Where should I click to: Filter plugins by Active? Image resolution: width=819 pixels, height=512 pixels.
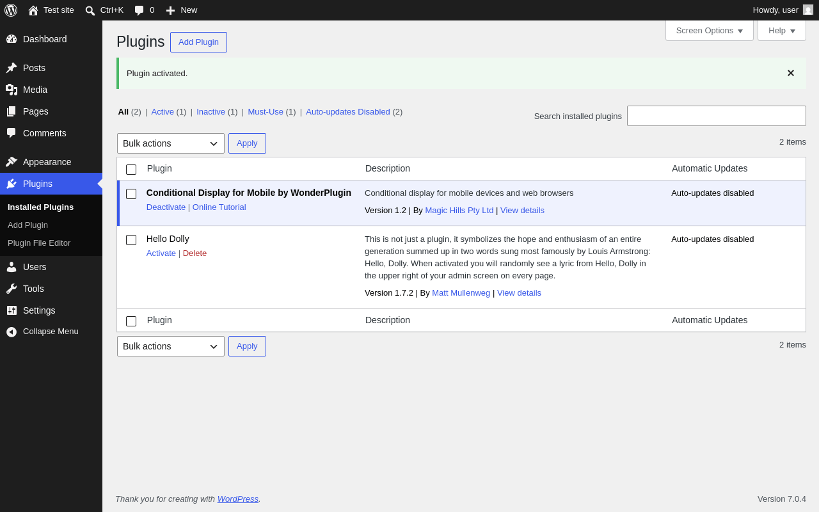(163, 111)
